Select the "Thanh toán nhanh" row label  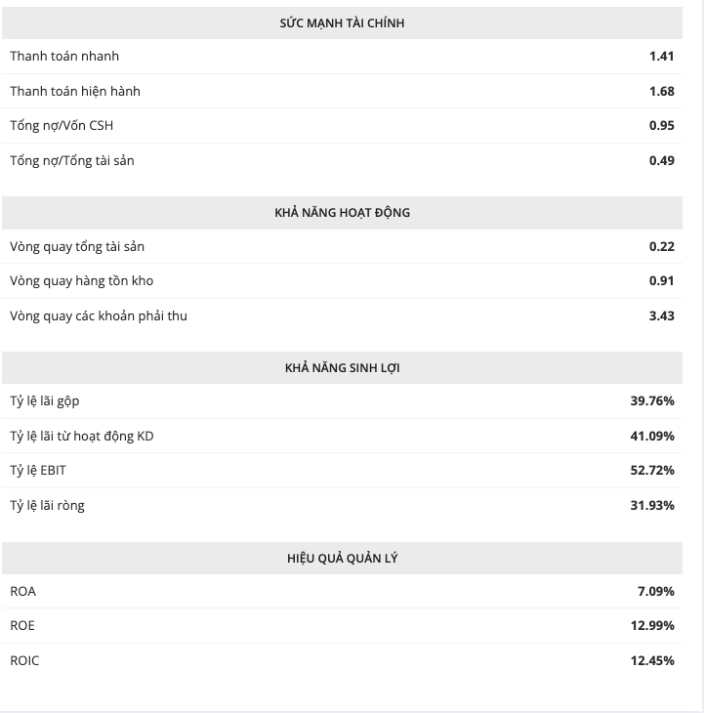(64, 57)
